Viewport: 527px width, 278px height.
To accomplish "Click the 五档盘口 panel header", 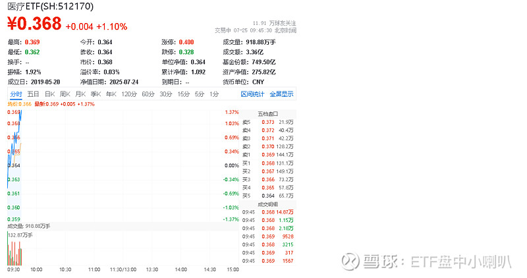I will (x=268, y=114).
